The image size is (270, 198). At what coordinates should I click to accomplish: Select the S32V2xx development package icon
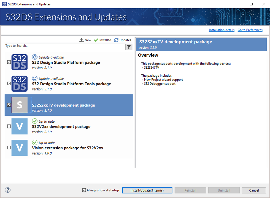pyautogui.click(x=19, y=126)
